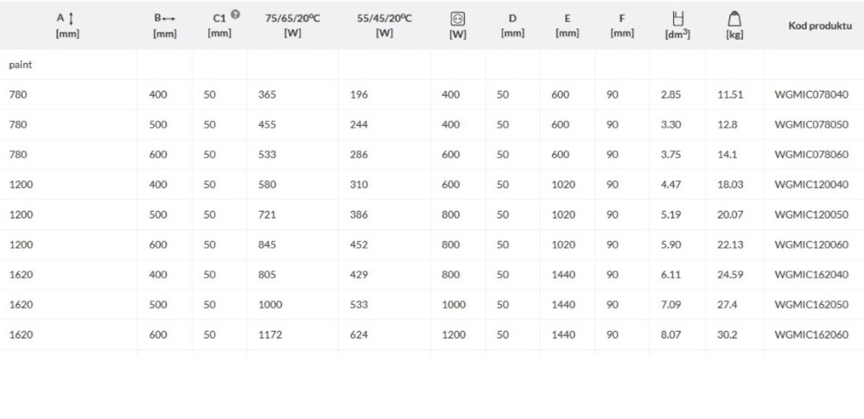Click the 75/65/20°C column header
Screen dimensions: 864x419
pos(292,25)
